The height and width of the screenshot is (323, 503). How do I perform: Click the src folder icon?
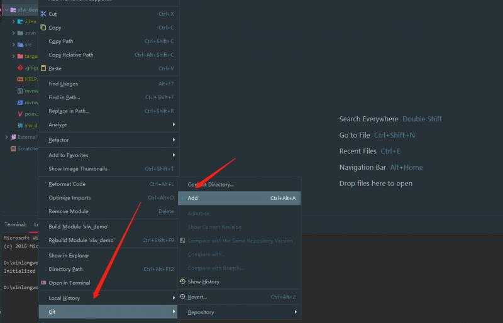(20, 45)
